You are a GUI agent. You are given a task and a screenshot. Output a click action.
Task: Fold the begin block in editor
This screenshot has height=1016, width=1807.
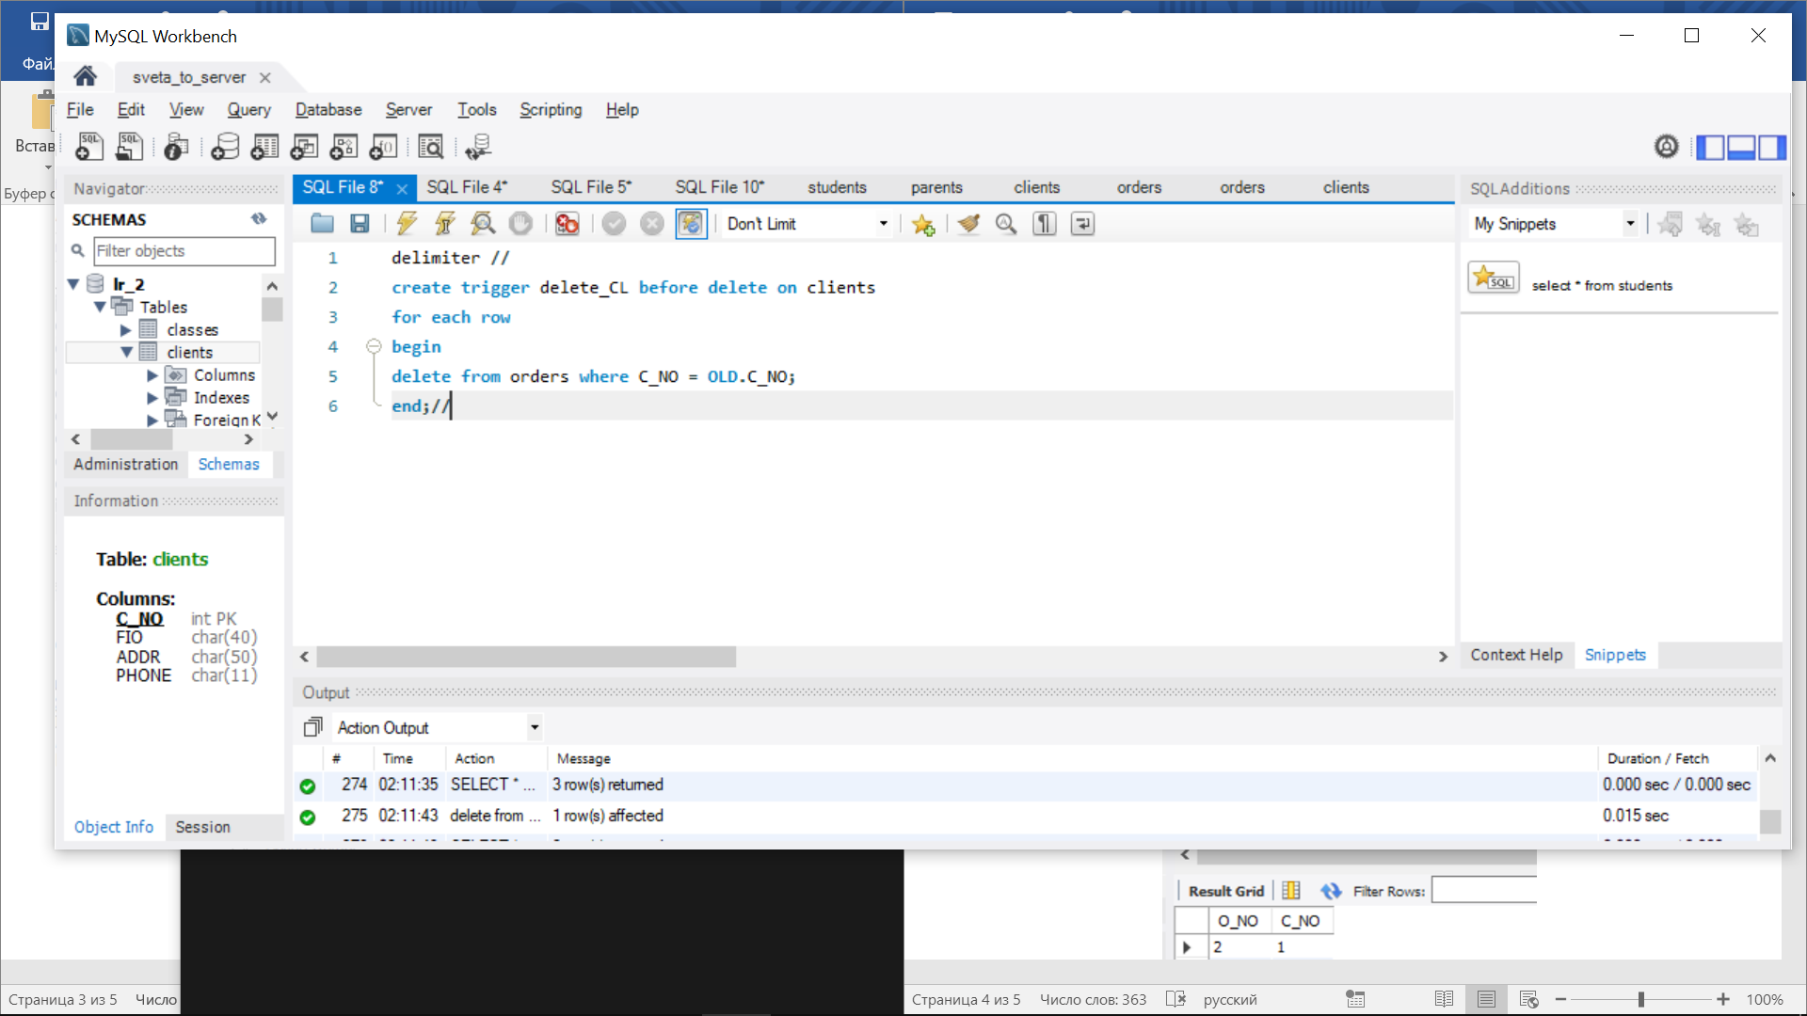pos(374,346)
